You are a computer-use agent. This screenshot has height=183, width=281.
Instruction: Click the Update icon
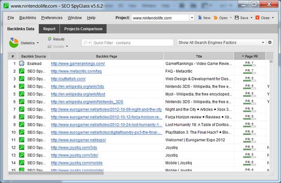coord(50,46)
